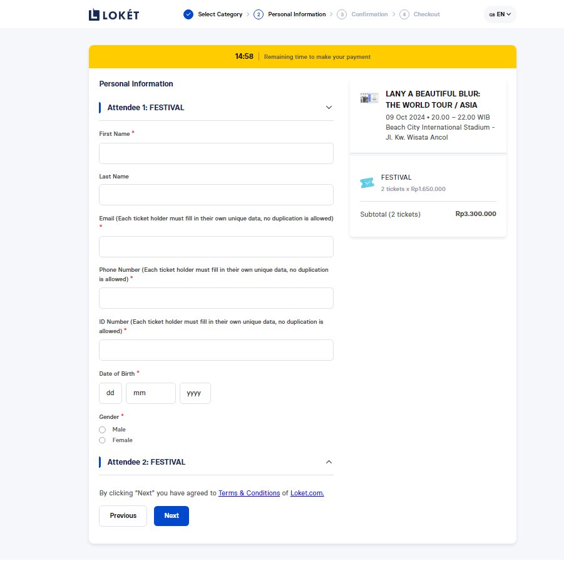Click the blue Next button
The image size is (564, 563).
(x=172, y=516)
